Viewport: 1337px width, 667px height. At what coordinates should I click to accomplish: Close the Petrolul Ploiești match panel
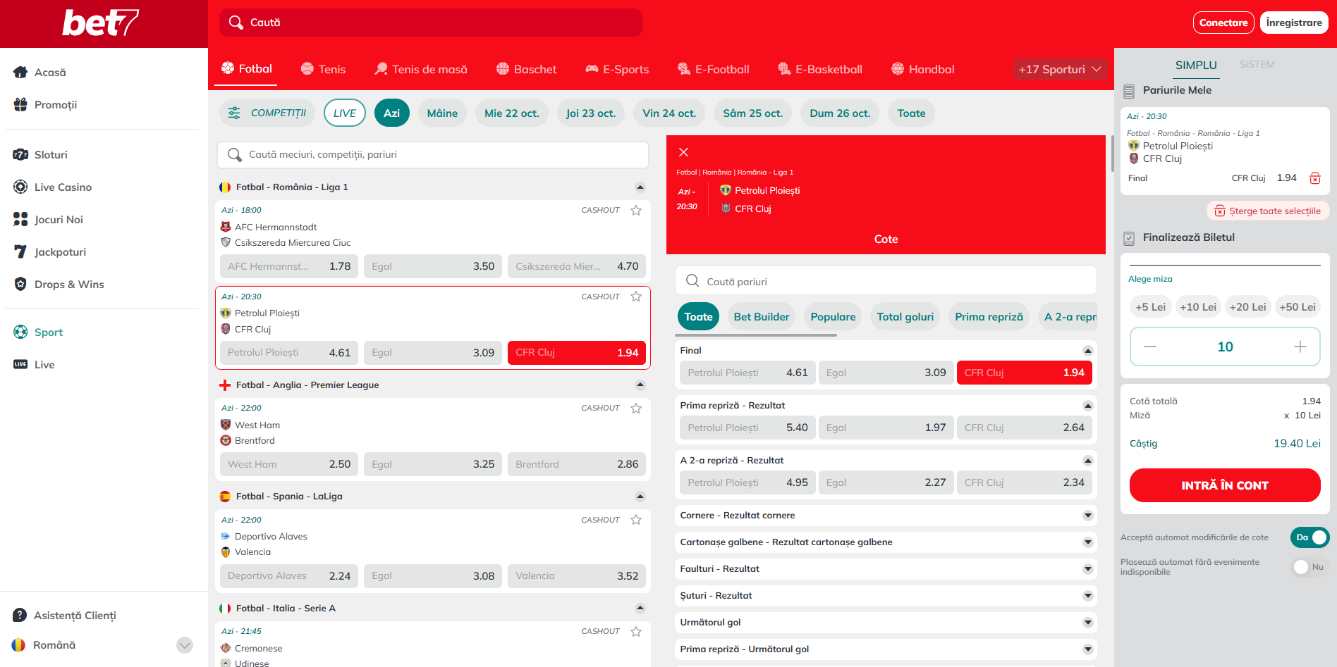683,152
